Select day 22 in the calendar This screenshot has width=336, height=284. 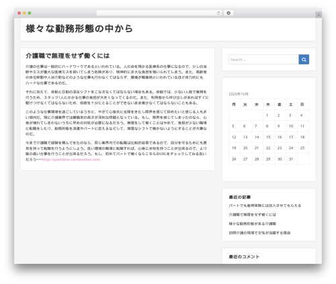[268, 148]
